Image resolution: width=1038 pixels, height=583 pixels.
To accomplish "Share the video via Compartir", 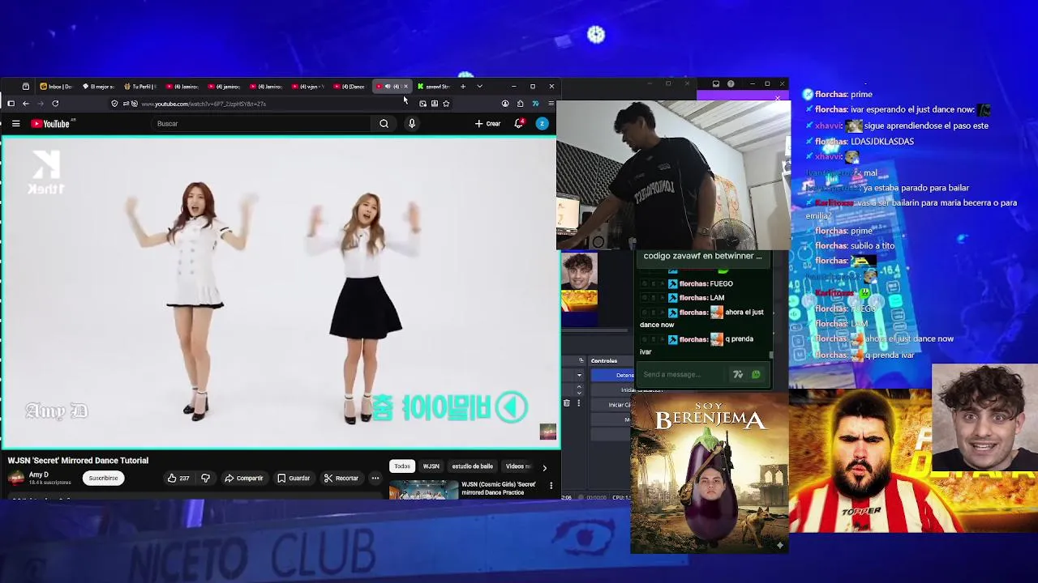I will (243, 479).
